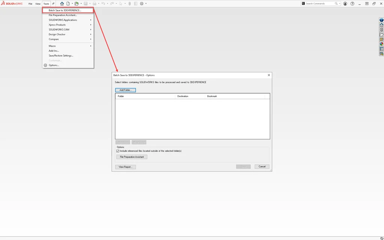Click the Add Folder button
Image resolution: width=384 pixels, height=240 pixels.
(125, 90)
